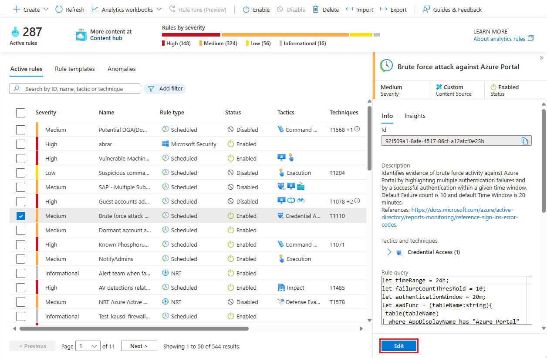
Task: Click the Import icon in toolbar
Action: pos(349,9)
